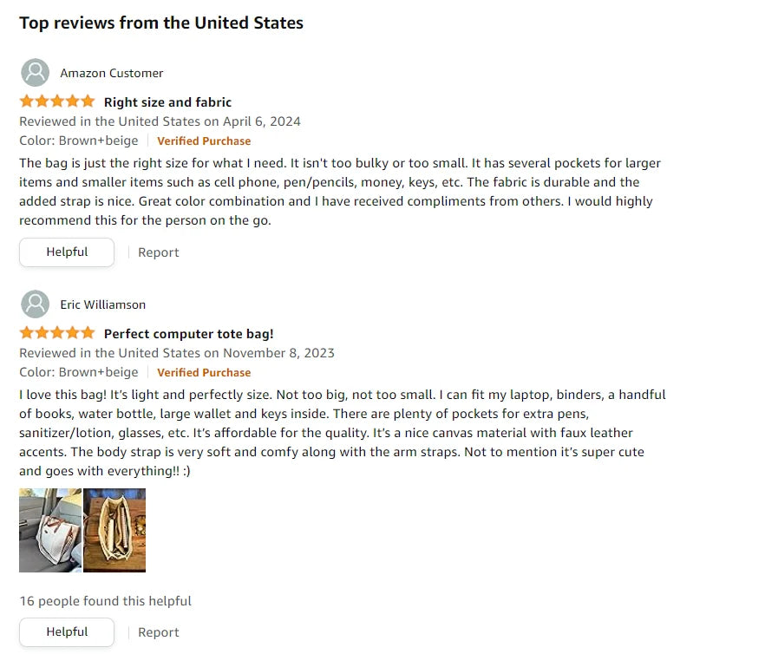
Task: Click Verified Purchase on the April 6 review
Action: point(204,141)
